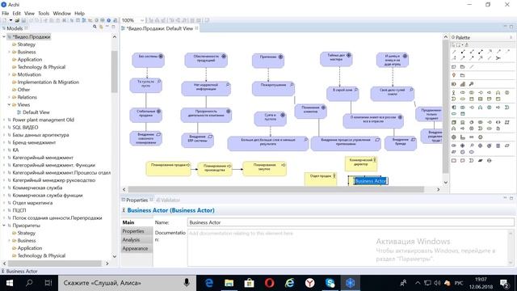Select the Коммерческий директор diagram element
The width and height of the screenshot is (517, 291).
click(361, 163)
